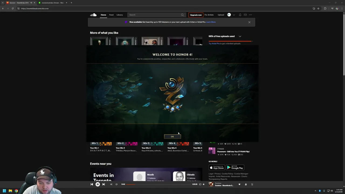Go back in the browser
Viewport: 345px width, 194px height.
3,8
